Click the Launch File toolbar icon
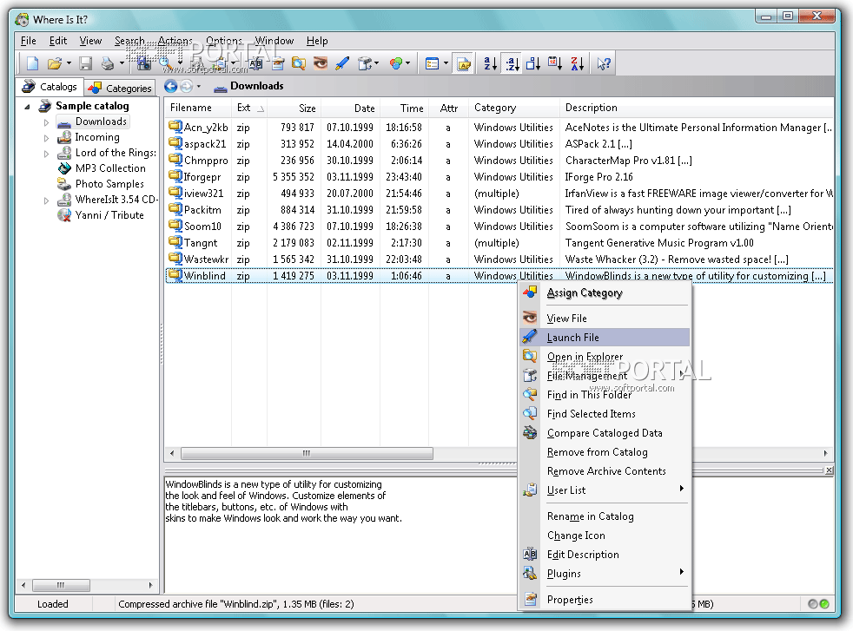 pos(342,63)
